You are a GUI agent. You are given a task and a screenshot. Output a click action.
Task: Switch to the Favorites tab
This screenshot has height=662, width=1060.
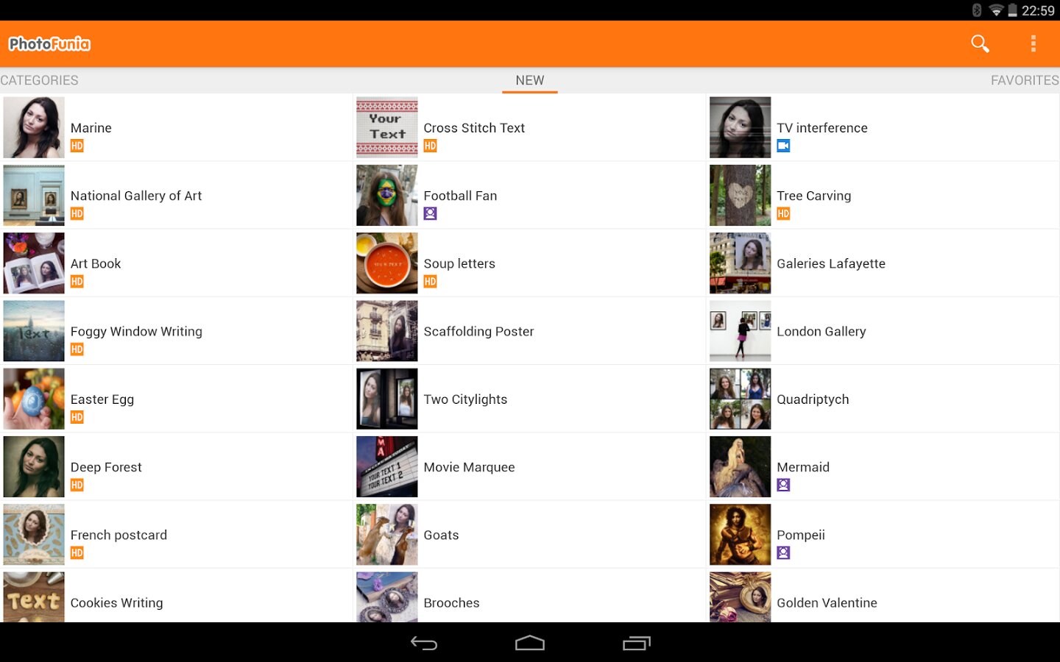1024,80
